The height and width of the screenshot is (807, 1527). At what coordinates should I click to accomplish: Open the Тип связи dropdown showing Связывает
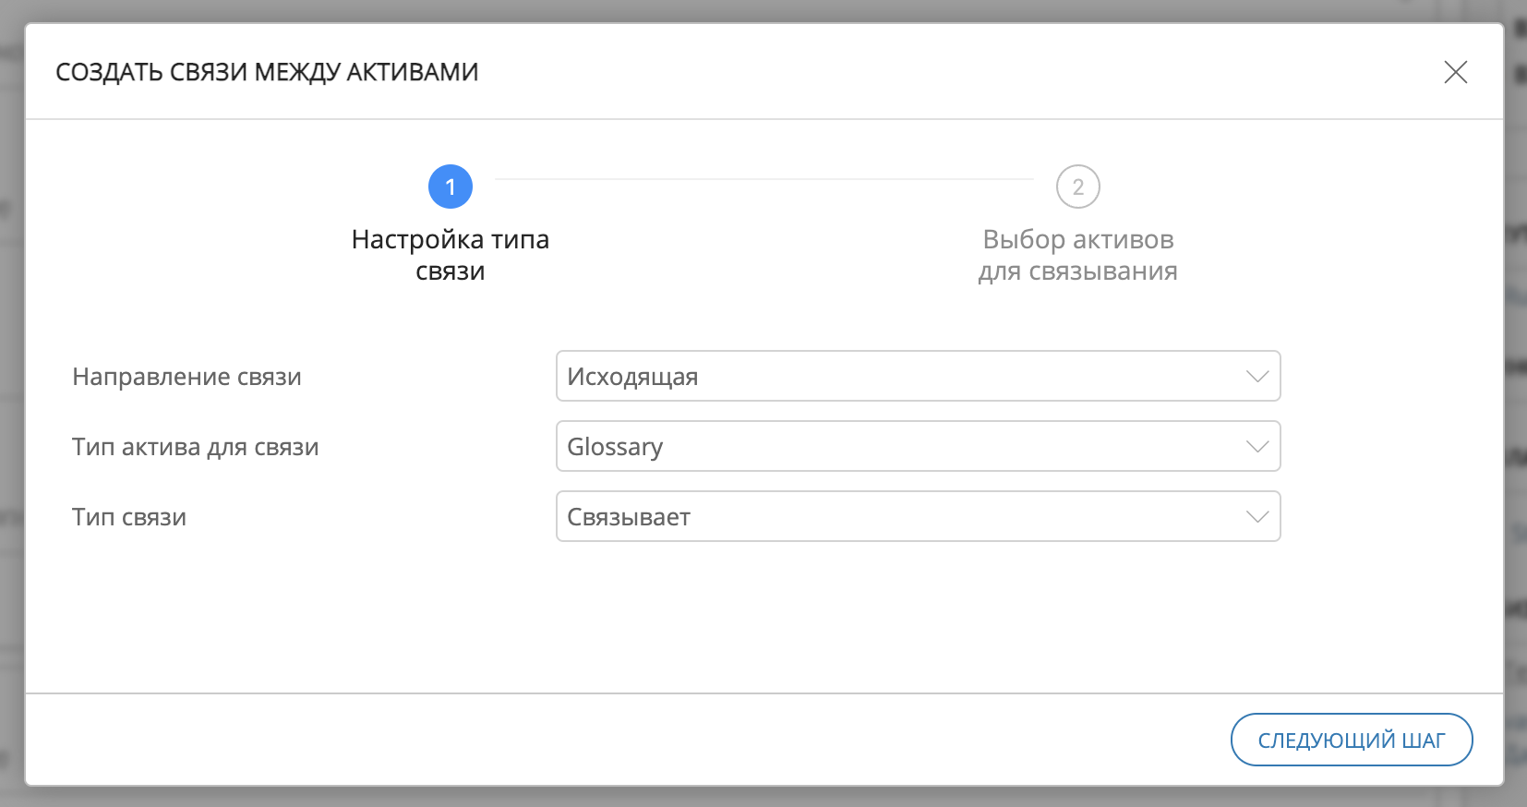coord(917,517)
